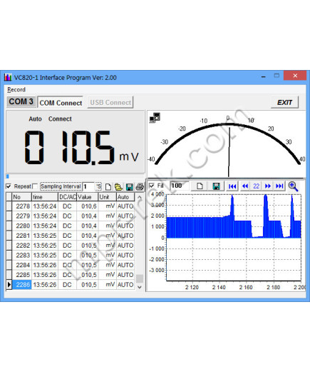Screen dimensions: 310x372
Task: Save the graph using the chart floppy icon
Action: click(216, 186)
